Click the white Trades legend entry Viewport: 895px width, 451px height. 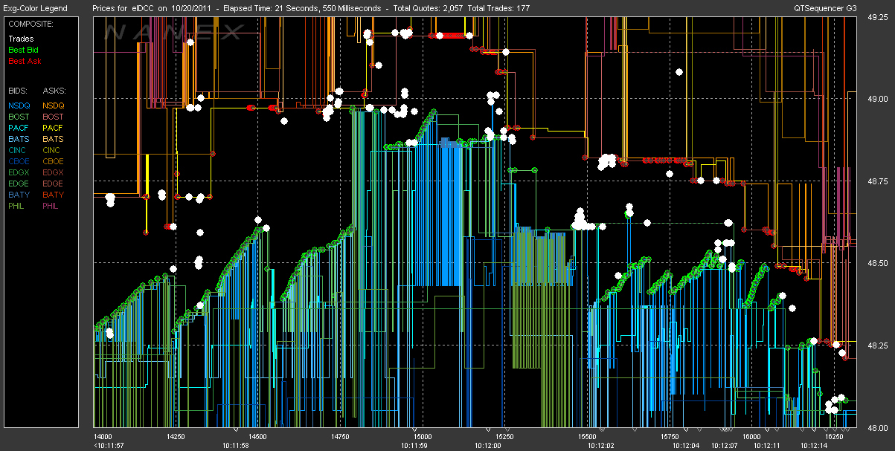(x=20, y=39)
